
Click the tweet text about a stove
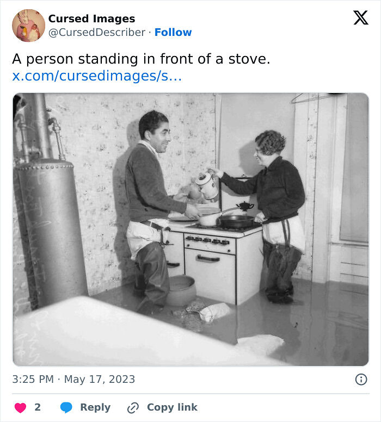coord(141,59)
